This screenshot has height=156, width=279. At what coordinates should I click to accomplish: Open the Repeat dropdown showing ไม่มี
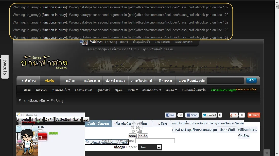pyautogui.click(x=150, y=147)
